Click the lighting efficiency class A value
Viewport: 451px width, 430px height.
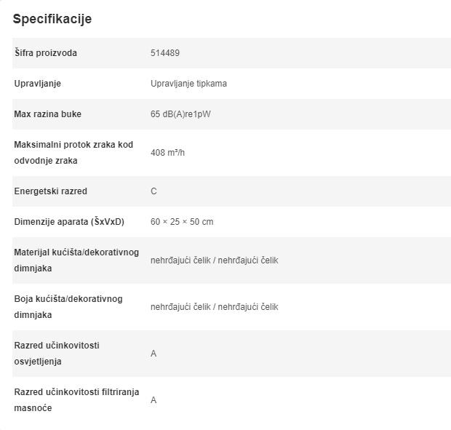[153, 354]
